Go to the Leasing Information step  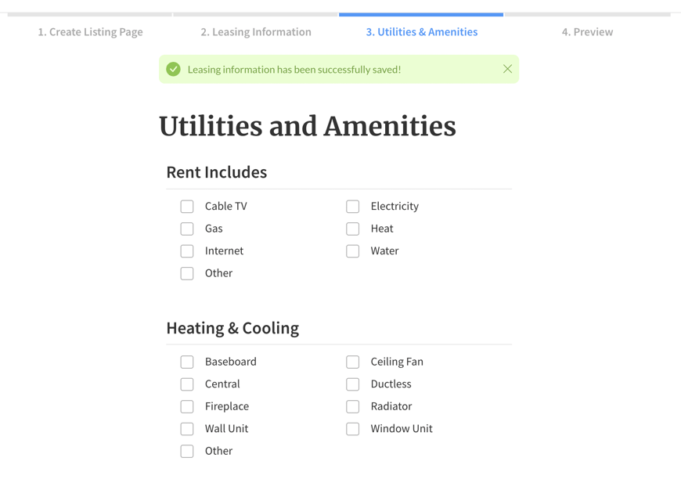pyautogui.click(x=256, y=32)
